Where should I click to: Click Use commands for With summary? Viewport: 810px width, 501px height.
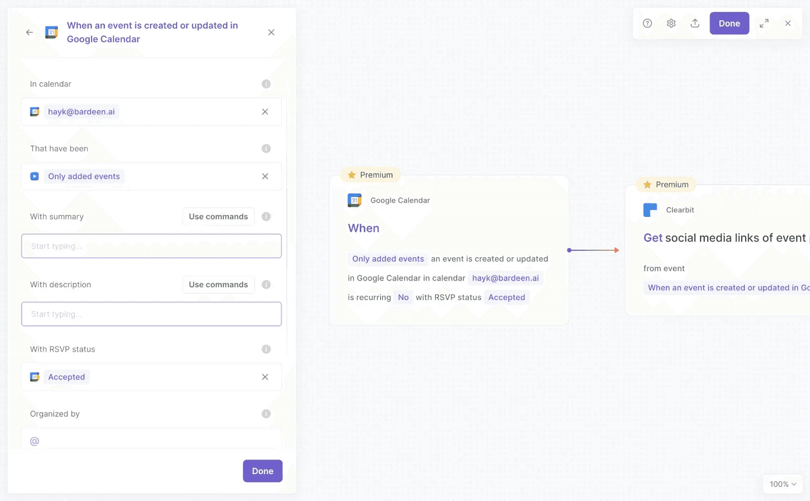coord(219,217)
